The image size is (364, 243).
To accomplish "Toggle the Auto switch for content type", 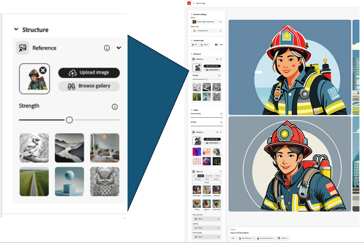I will pyautogui.click(x=217, y=45).
